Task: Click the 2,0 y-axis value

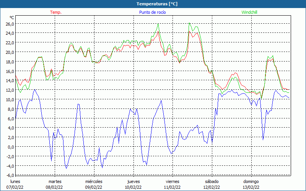Action: [x=11, y=138]
